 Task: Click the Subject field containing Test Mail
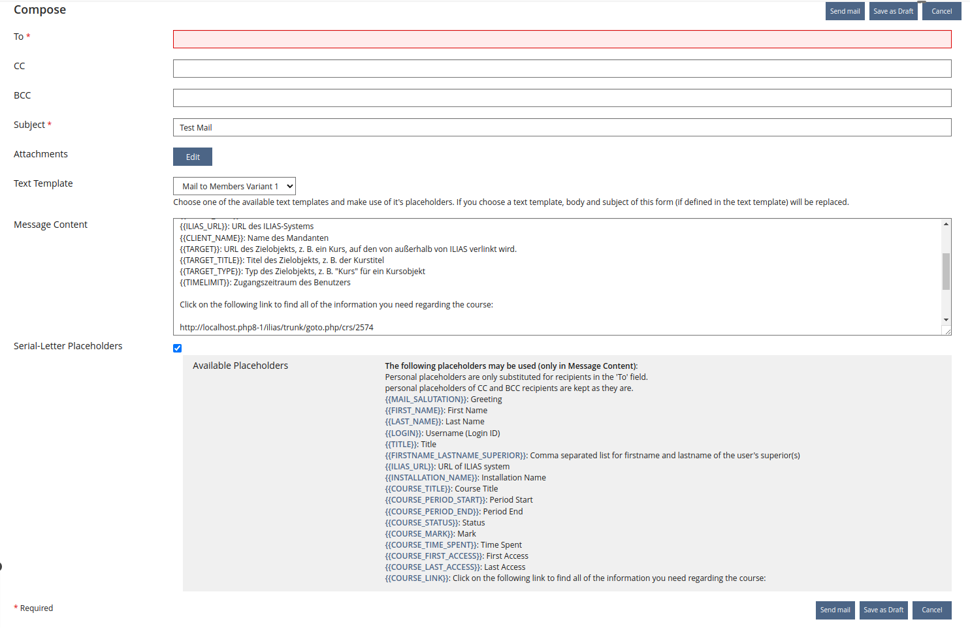tap(562, 127)
